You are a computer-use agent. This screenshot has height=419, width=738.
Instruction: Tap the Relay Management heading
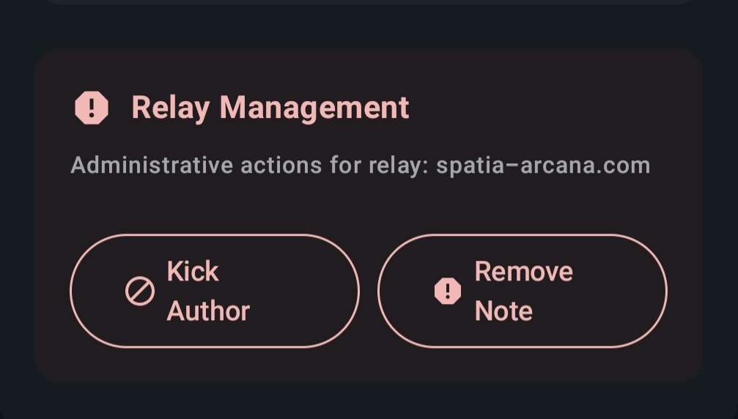[x=270, y=108]
